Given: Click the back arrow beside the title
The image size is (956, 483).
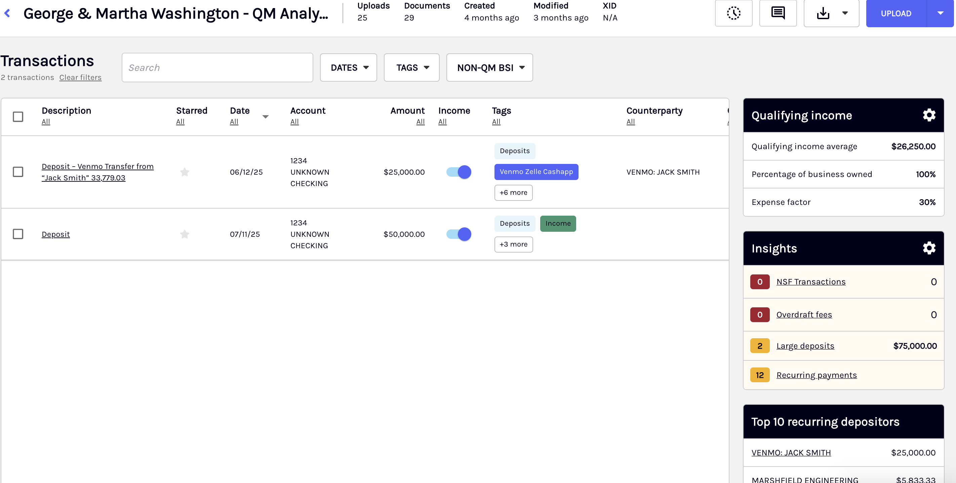Looking at the screenshot, I should click(x=7, y=13).
